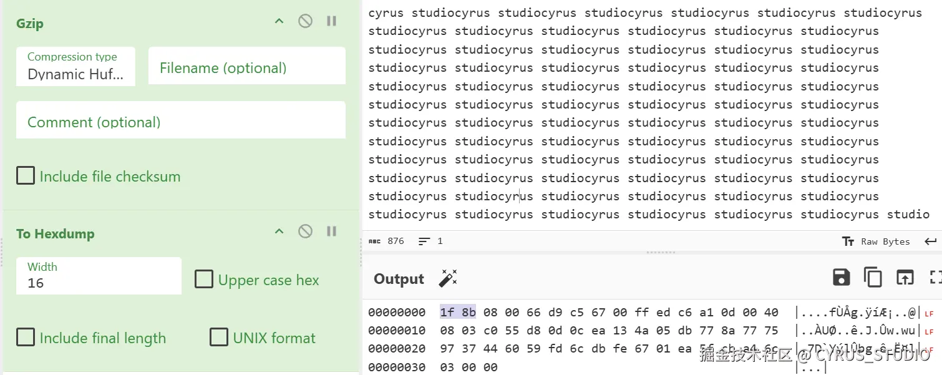
Task: Open the Raw Bytes encoding selector
Action: 876,241
